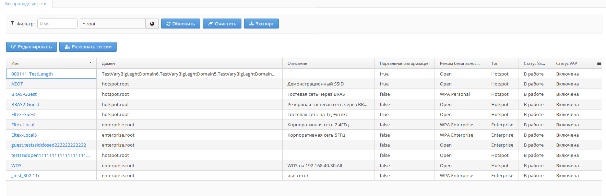
Task: Click the Экспорт download button
Action: (261, 24)
